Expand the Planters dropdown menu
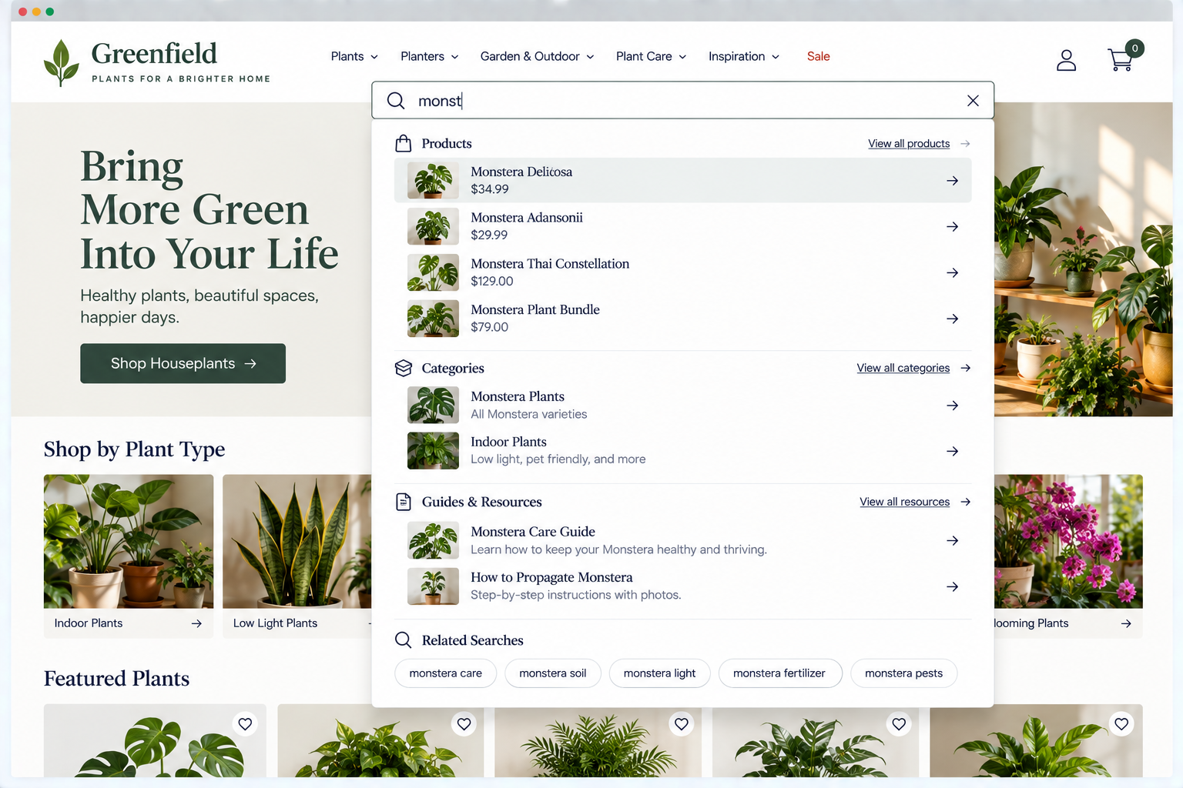 click(430, 56)
